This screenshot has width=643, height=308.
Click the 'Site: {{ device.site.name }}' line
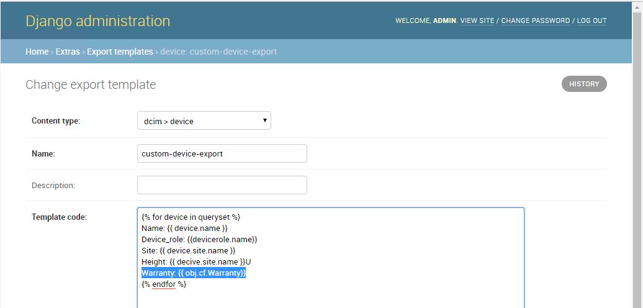[x=189, y=250]
